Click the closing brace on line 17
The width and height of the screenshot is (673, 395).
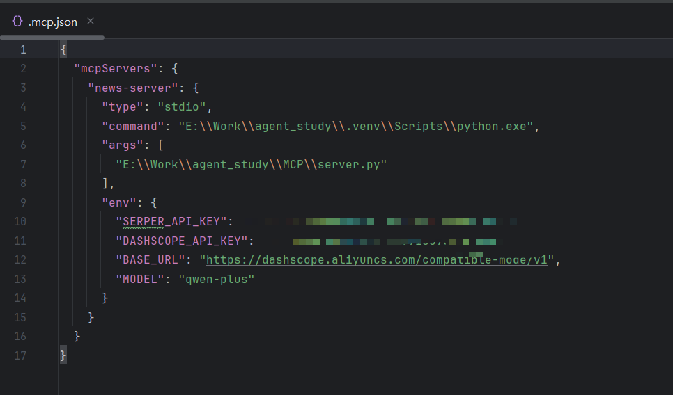click(x=63, y=355)
